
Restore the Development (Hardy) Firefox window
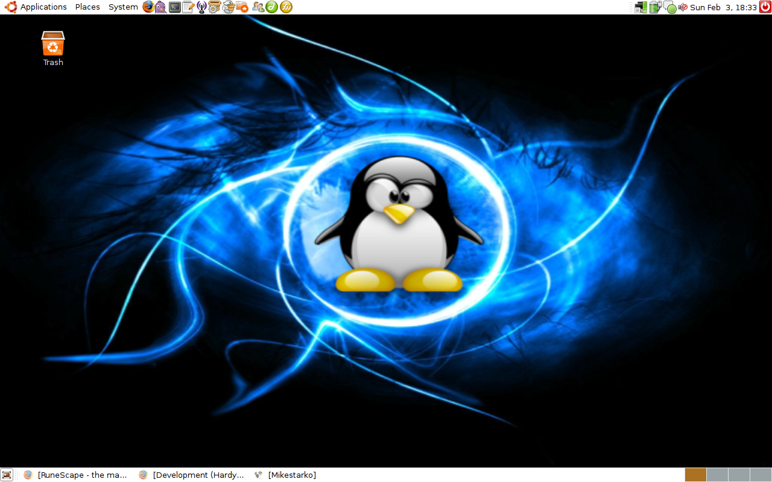click(x=191, y=475)
